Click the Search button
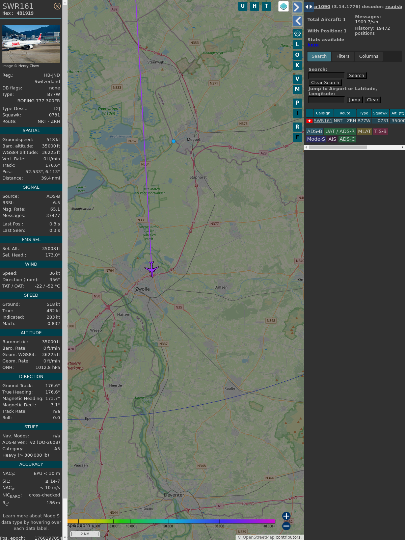The image size is (405, 540). (x=356, y=76)
